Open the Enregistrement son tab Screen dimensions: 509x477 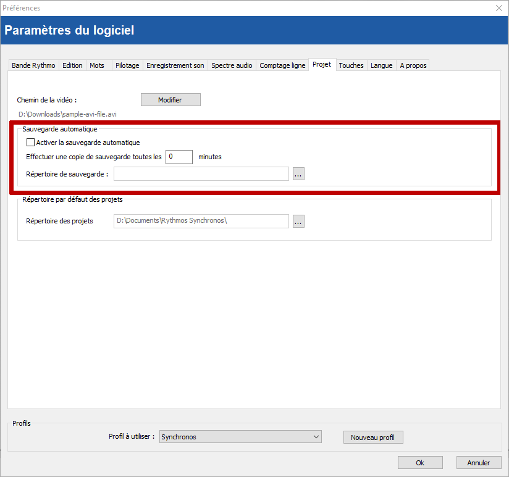(175, 65)
